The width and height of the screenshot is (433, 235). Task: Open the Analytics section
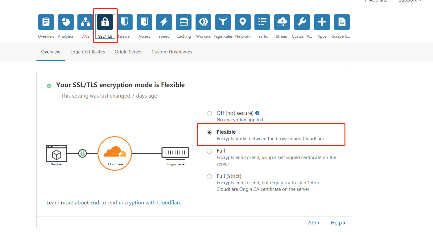pyautogui.click(x=65, y=22)
